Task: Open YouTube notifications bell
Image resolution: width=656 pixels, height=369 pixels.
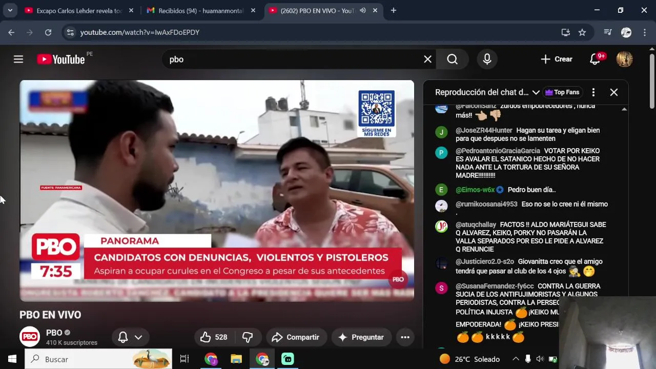Action: click(x=595, y=59)
